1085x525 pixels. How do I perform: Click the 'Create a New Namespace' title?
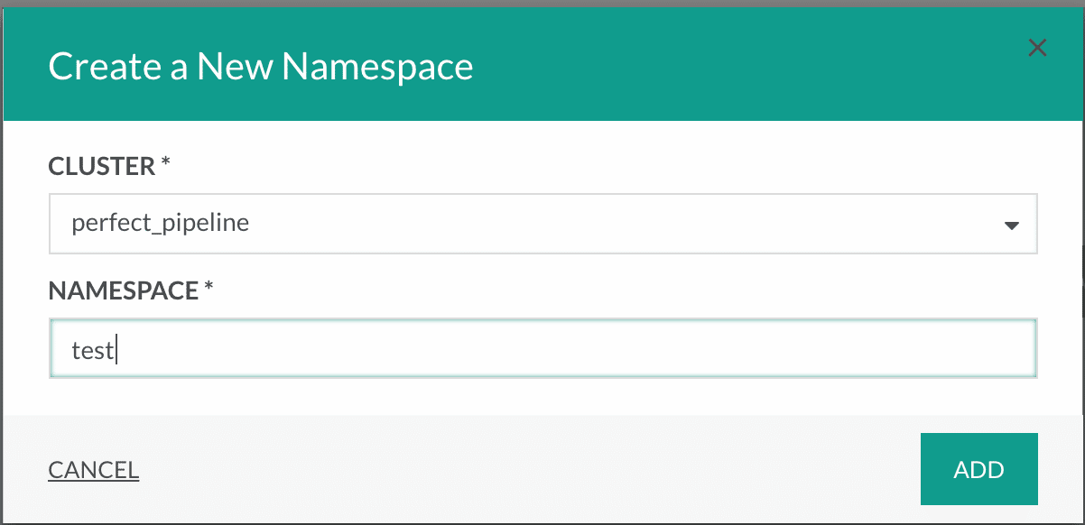tap(261, 67)
